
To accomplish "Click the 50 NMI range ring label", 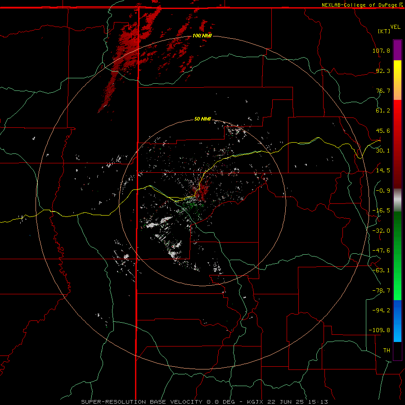I will point(202,119).
